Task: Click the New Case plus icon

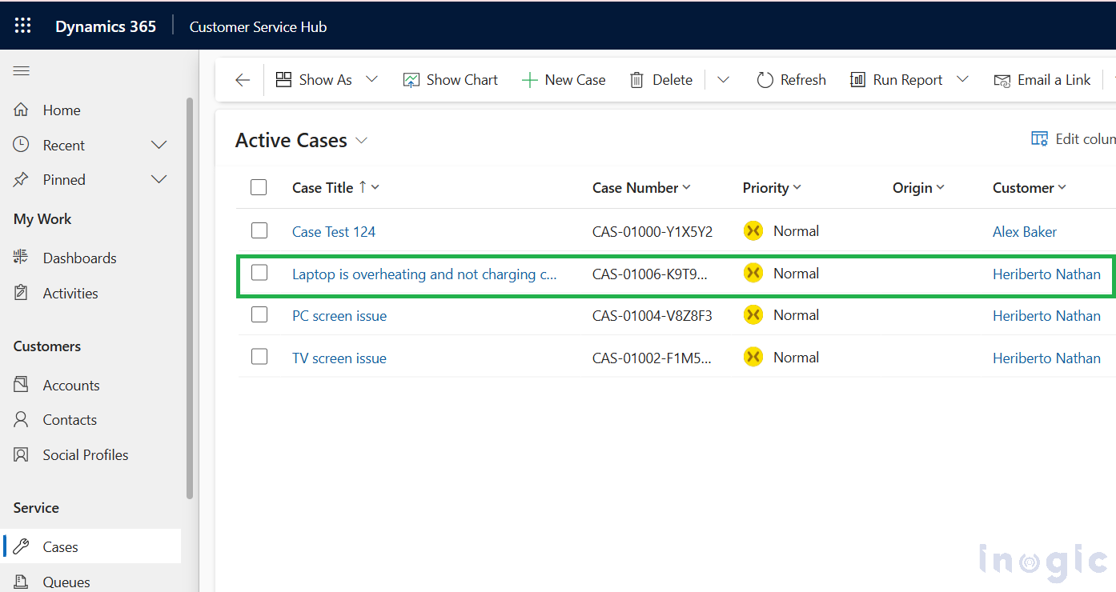Action: click(529, 80)
